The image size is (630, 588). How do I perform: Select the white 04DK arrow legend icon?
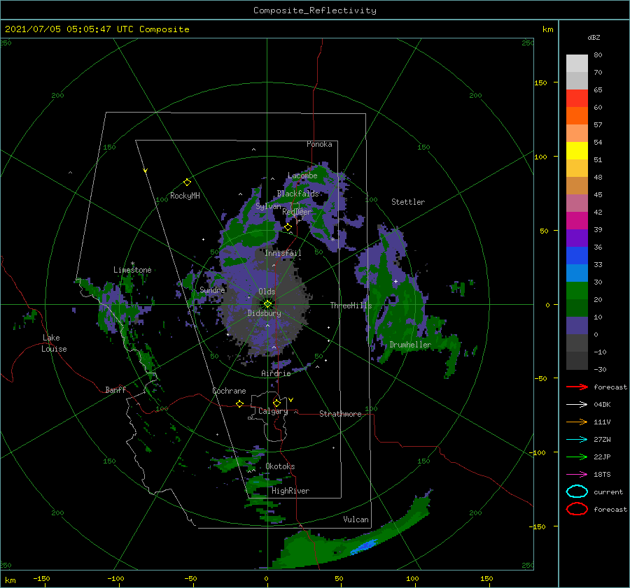[577, 405]
